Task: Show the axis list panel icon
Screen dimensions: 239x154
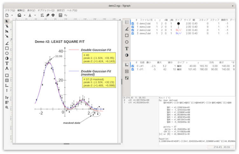Action: [126, 64]
